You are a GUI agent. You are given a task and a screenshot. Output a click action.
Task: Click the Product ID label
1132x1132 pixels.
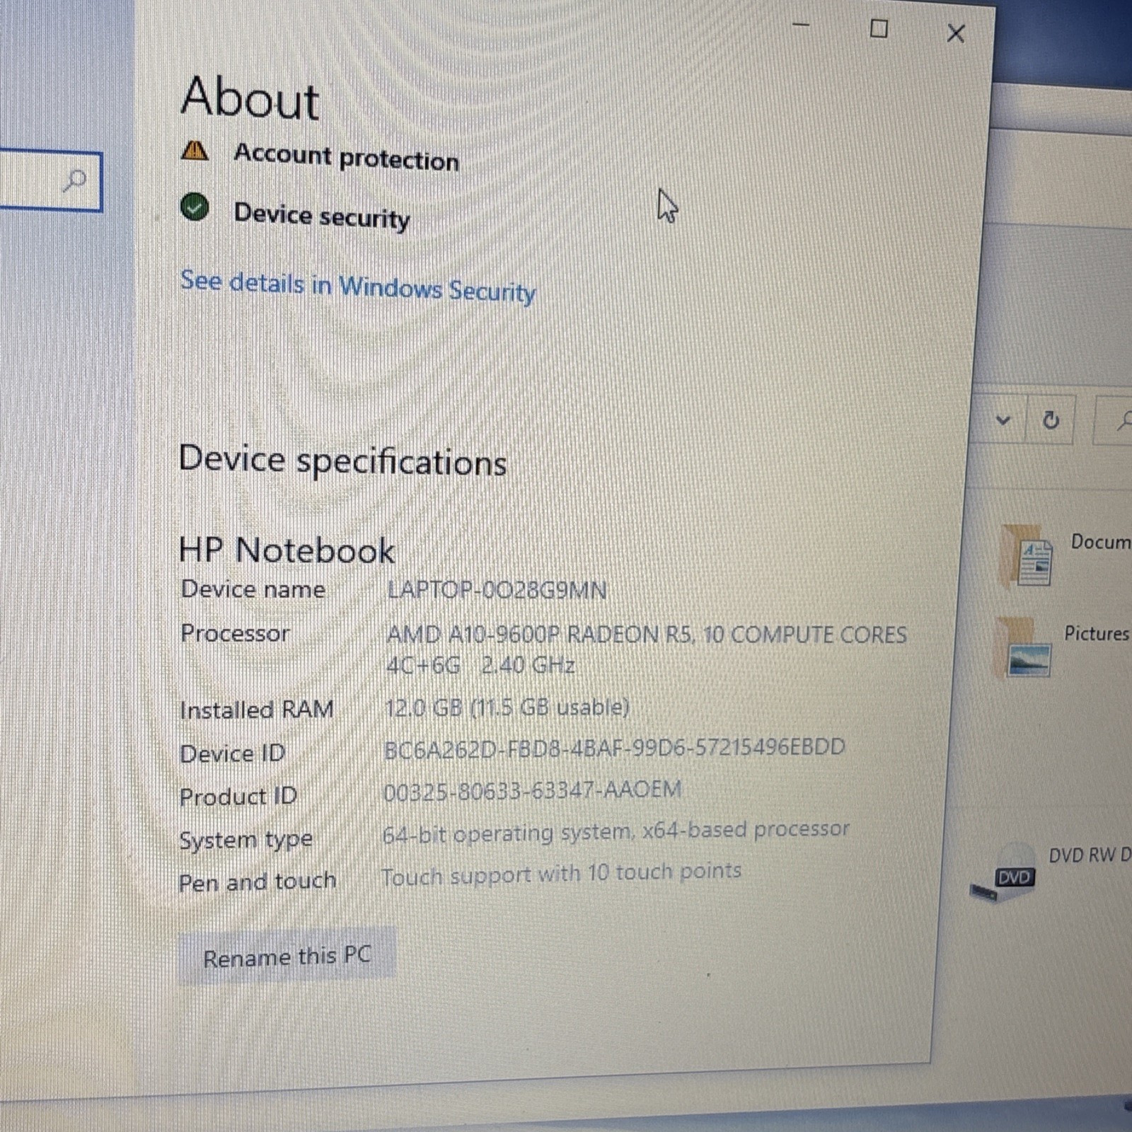tap(238, 797)
